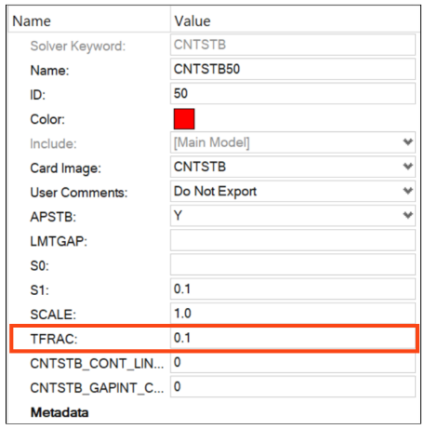Click the CNTSTB_GAPINT_C value field
This screenshot has height=429, width=425.
[x=293, y=387]
